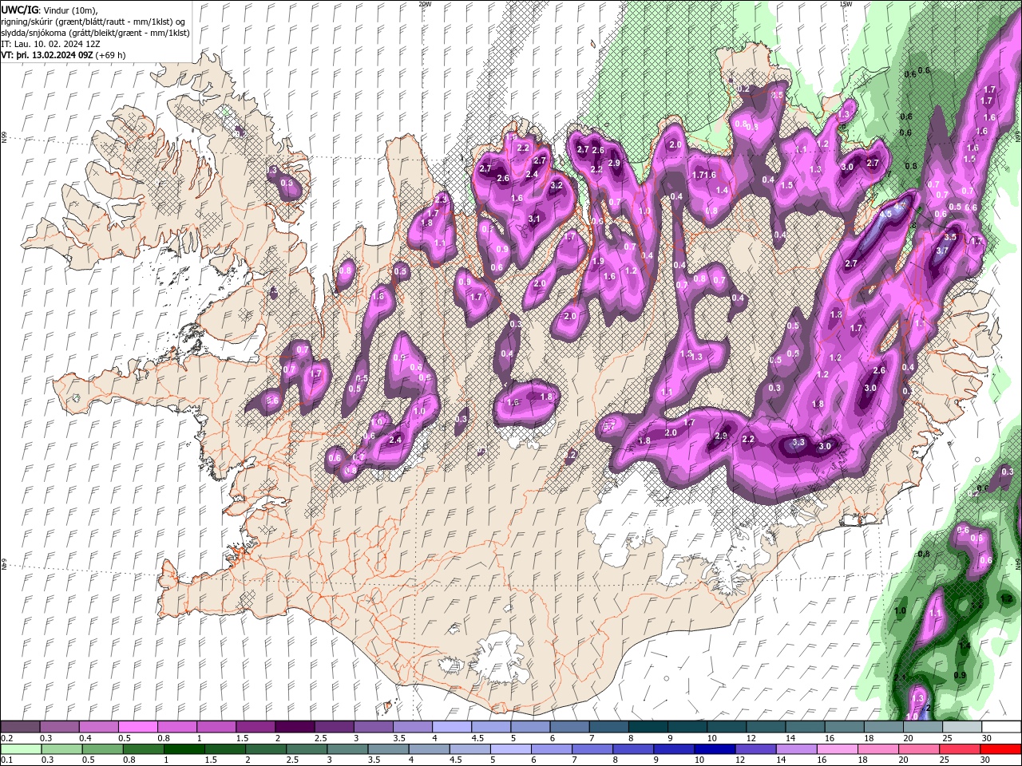Click the palest green bottom swatch between 0.1 and 0.3
Screen dimensions: 1022x766
[20, 749]
